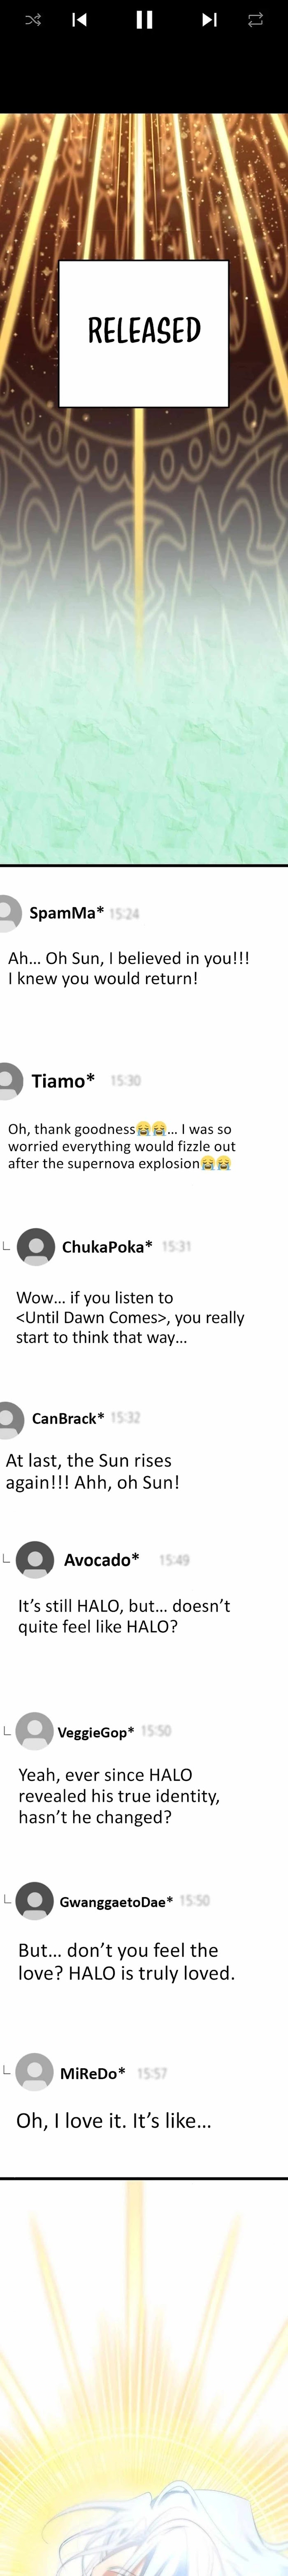Click the RELEASED white panel
The height and width of the screenshot is (2576, 288).
click(x=144, y=333)
